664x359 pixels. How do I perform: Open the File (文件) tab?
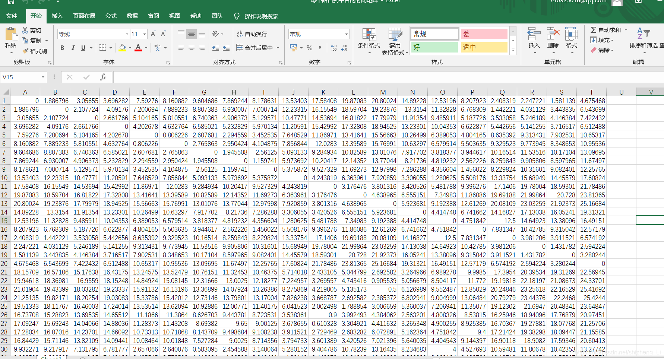[x=12, y=16]
